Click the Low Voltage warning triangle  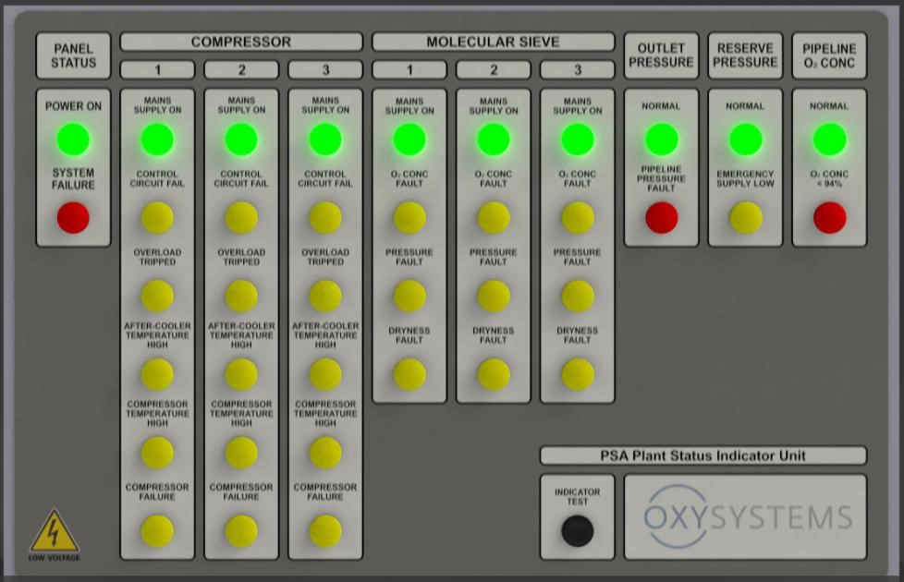coord(55,532)
